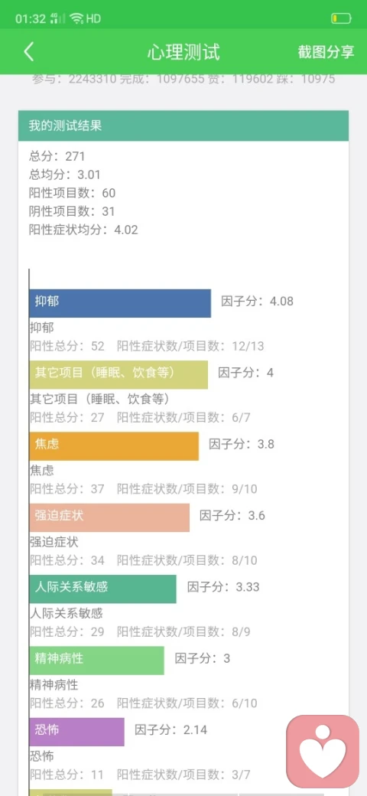The image size is (367, 796).
Task: Select the yellow 其它项目 bar
Action: point(119,374)
